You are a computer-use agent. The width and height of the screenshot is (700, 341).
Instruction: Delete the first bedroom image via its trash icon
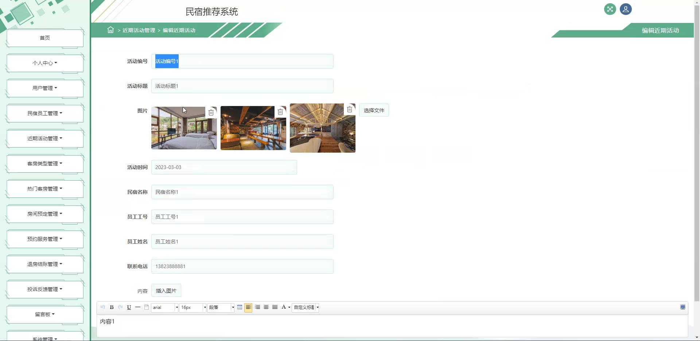pos(211,113)
